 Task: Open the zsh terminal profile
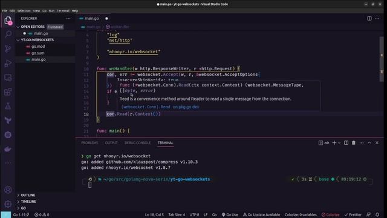click(x=324, y=143)
